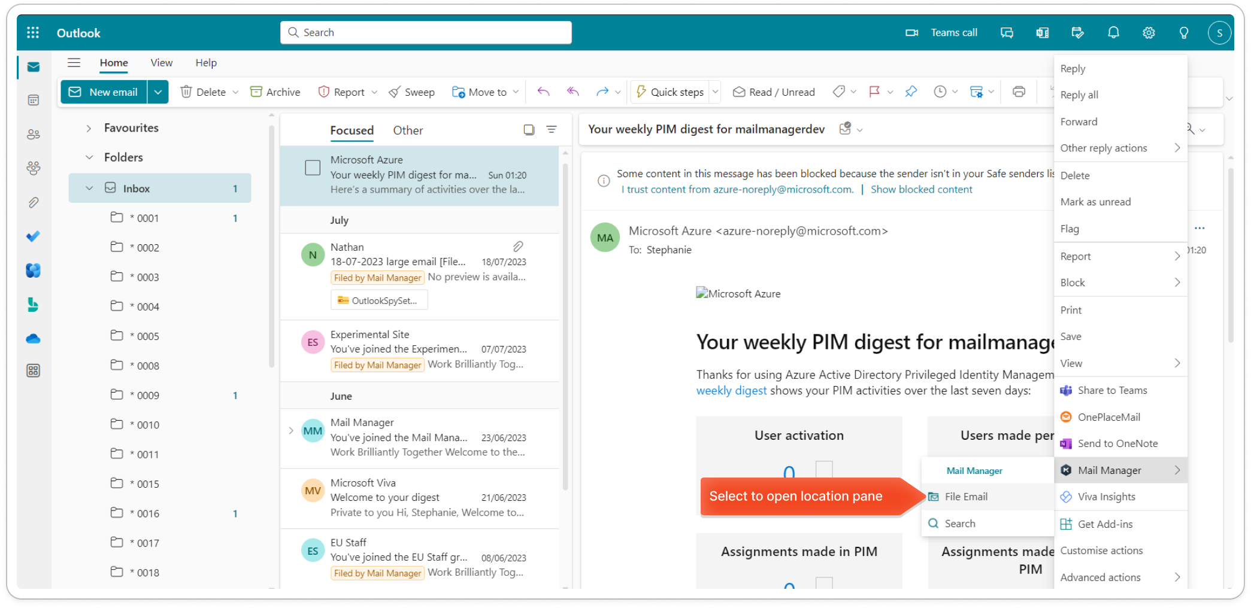Click the Archive button

275,92
